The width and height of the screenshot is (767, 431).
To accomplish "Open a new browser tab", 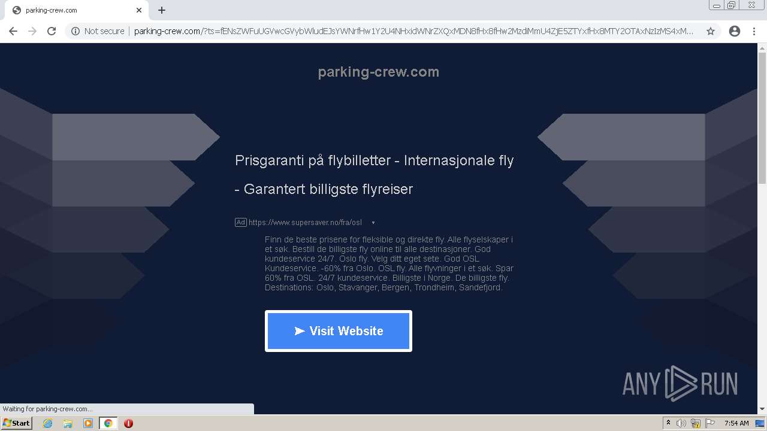I will 162,10.
